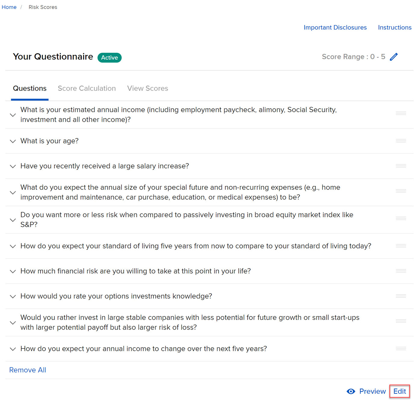
Task: Expand the S&P risk comparison question
Action: [13, 220]
